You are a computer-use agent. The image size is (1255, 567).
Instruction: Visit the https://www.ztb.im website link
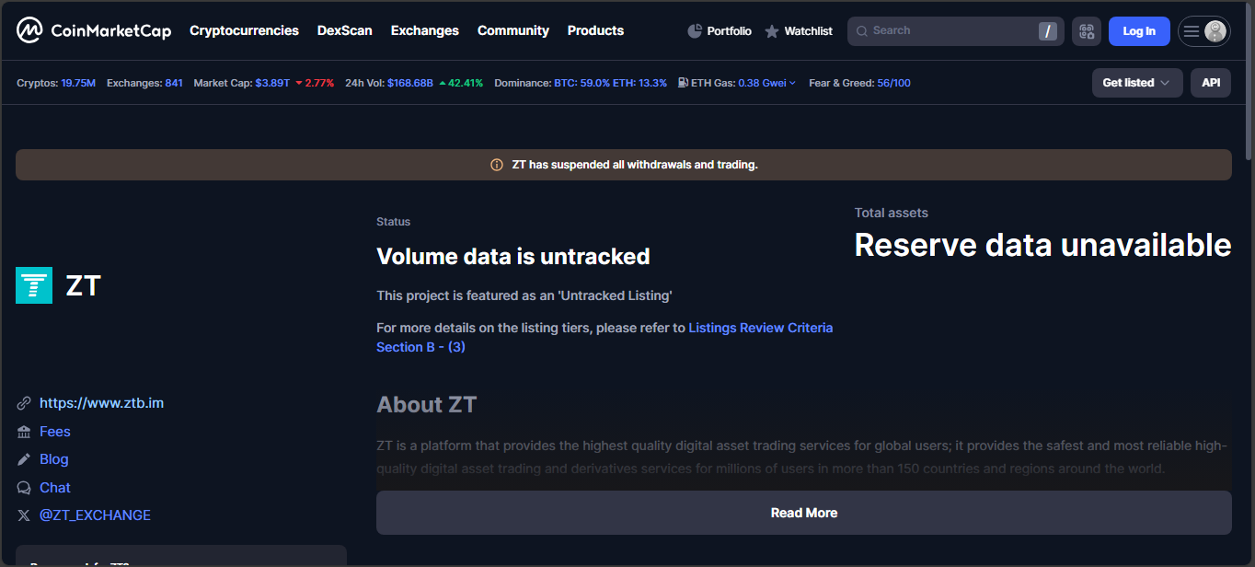pos(101,403)
